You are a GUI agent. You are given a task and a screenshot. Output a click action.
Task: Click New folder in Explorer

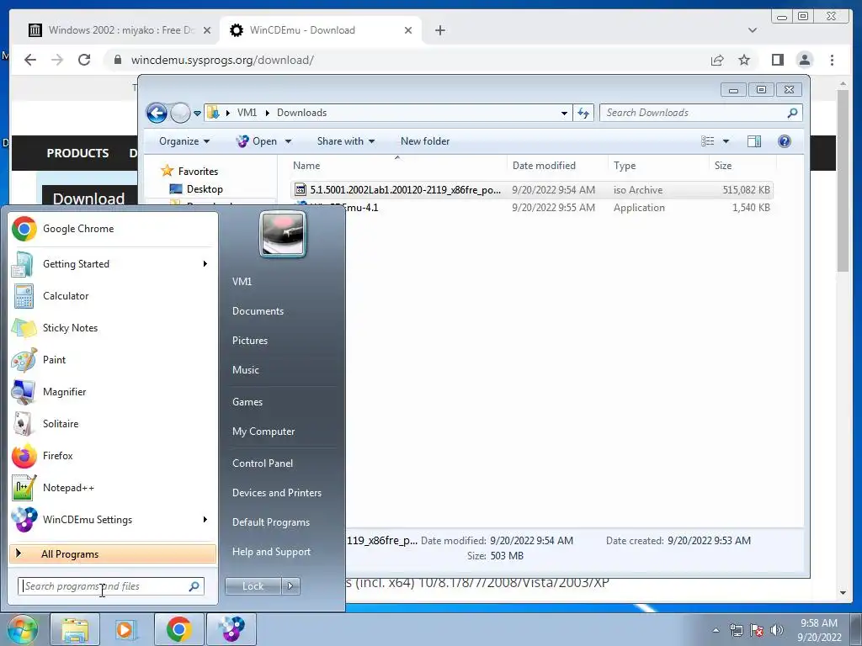pos(425,141)
